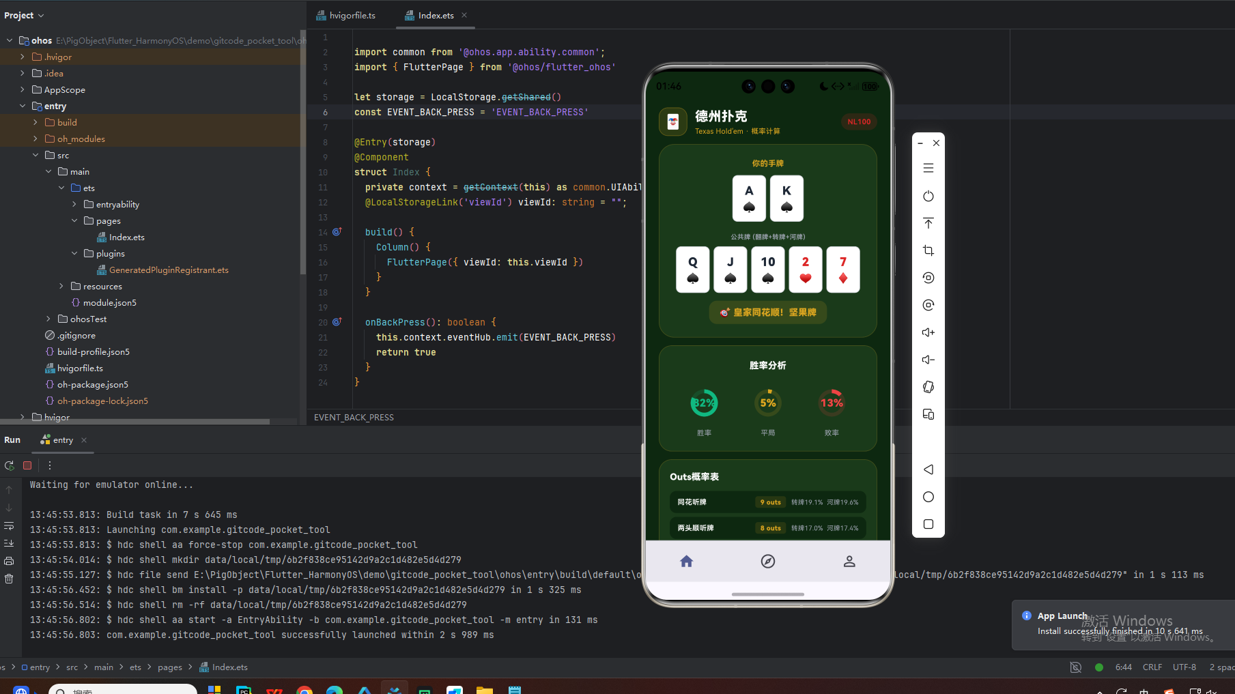Open caret position 6:44 go-to-line

(1124, 667)
